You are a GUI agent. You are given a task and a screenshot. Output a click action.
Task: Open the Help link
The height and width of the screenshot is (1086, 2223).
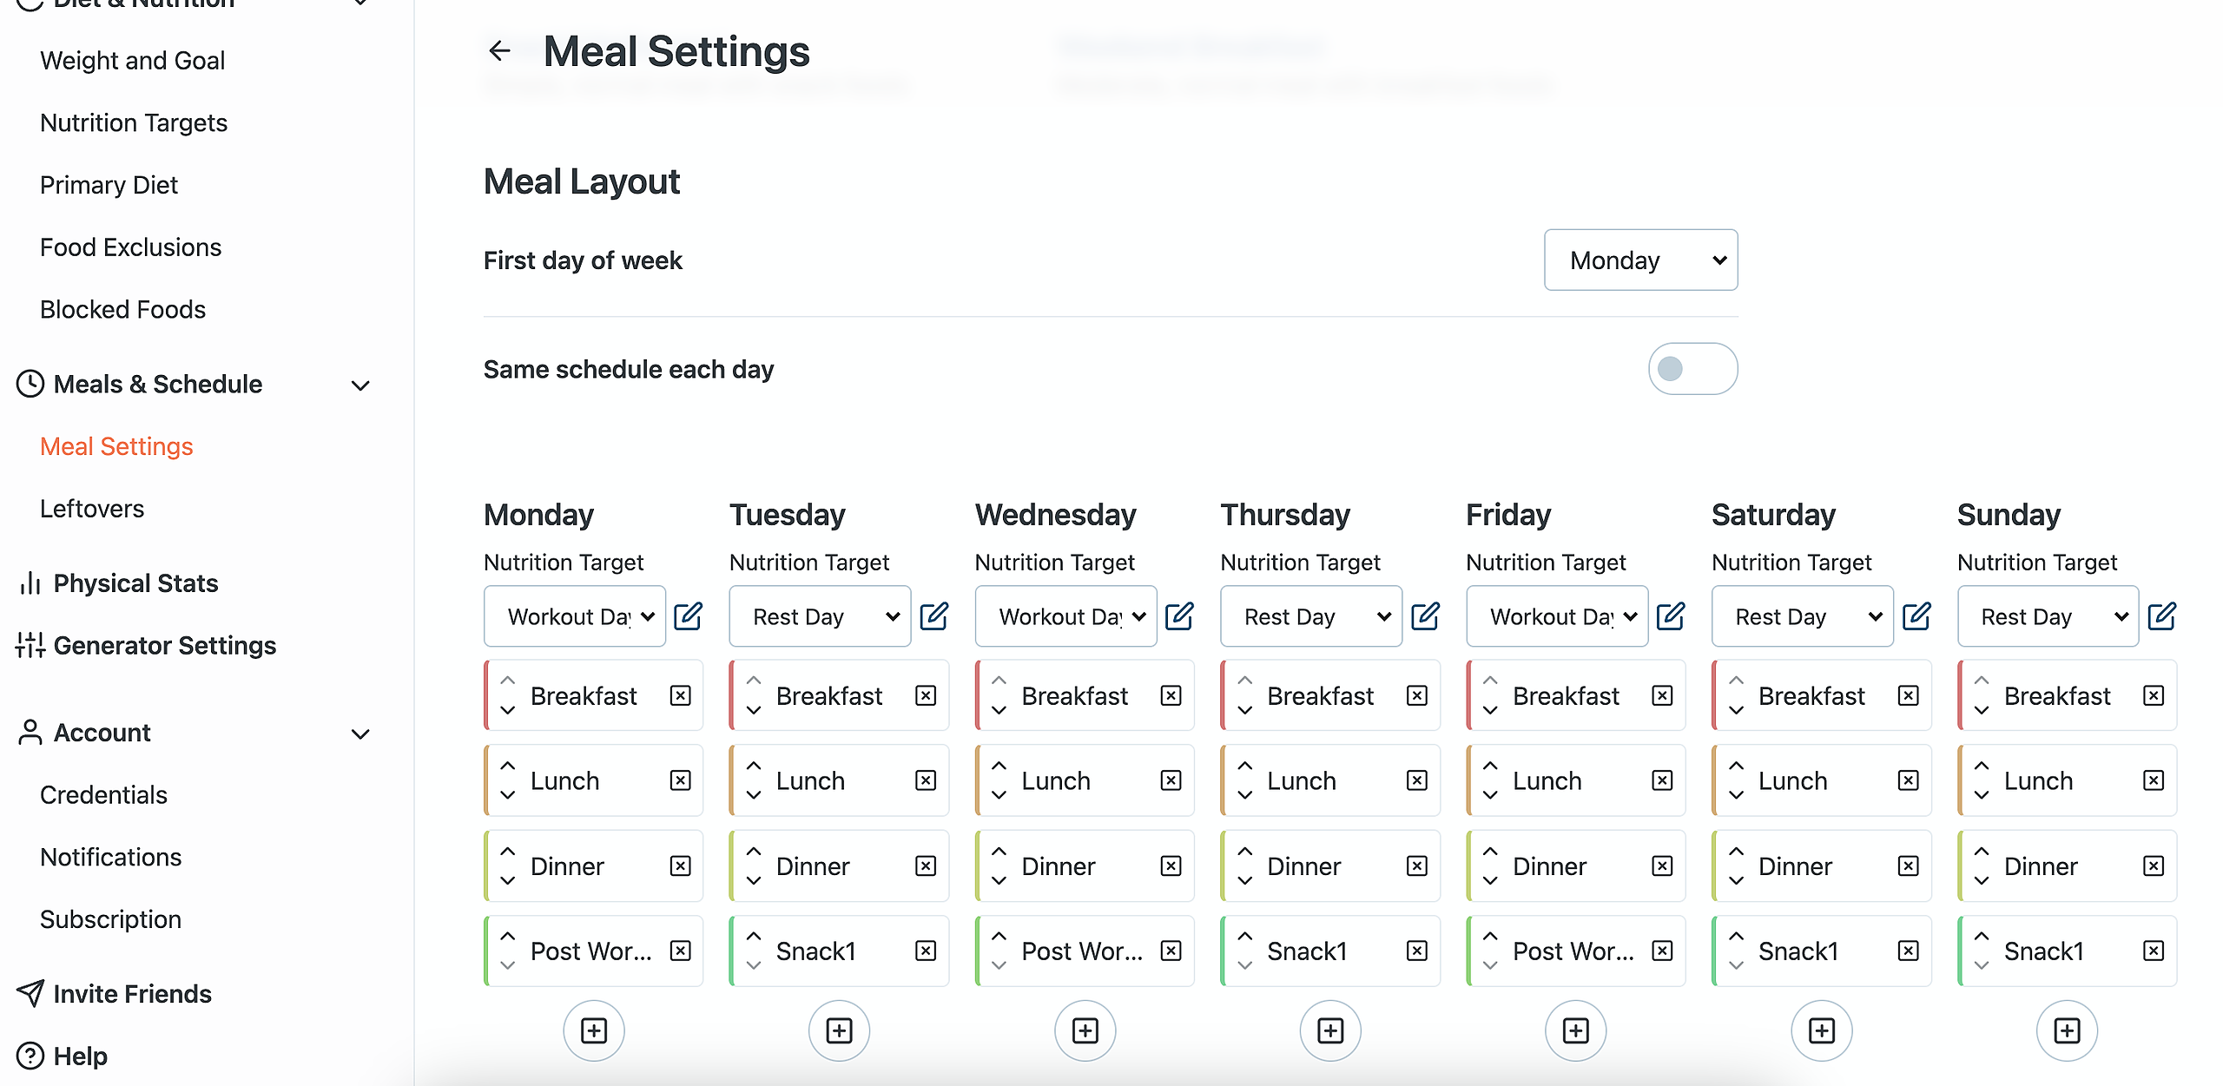point(80,1056)
